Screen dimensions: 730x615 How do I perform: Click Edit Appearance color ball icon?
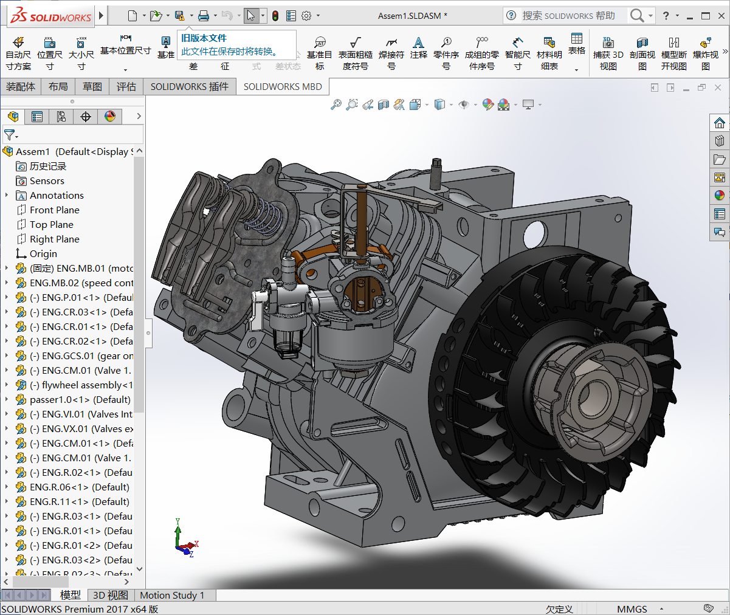pyautogui.click(x=488, y=105)
